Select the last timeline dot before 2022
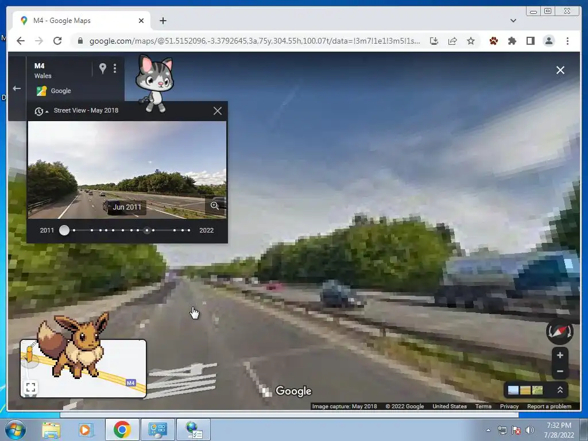The height and width of the screenshot is (441, 588). click(188, 230)
